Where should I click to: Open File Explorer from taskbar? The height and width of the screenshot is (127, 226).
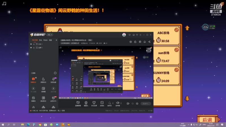pyautogui.click(x=22, y=124)
